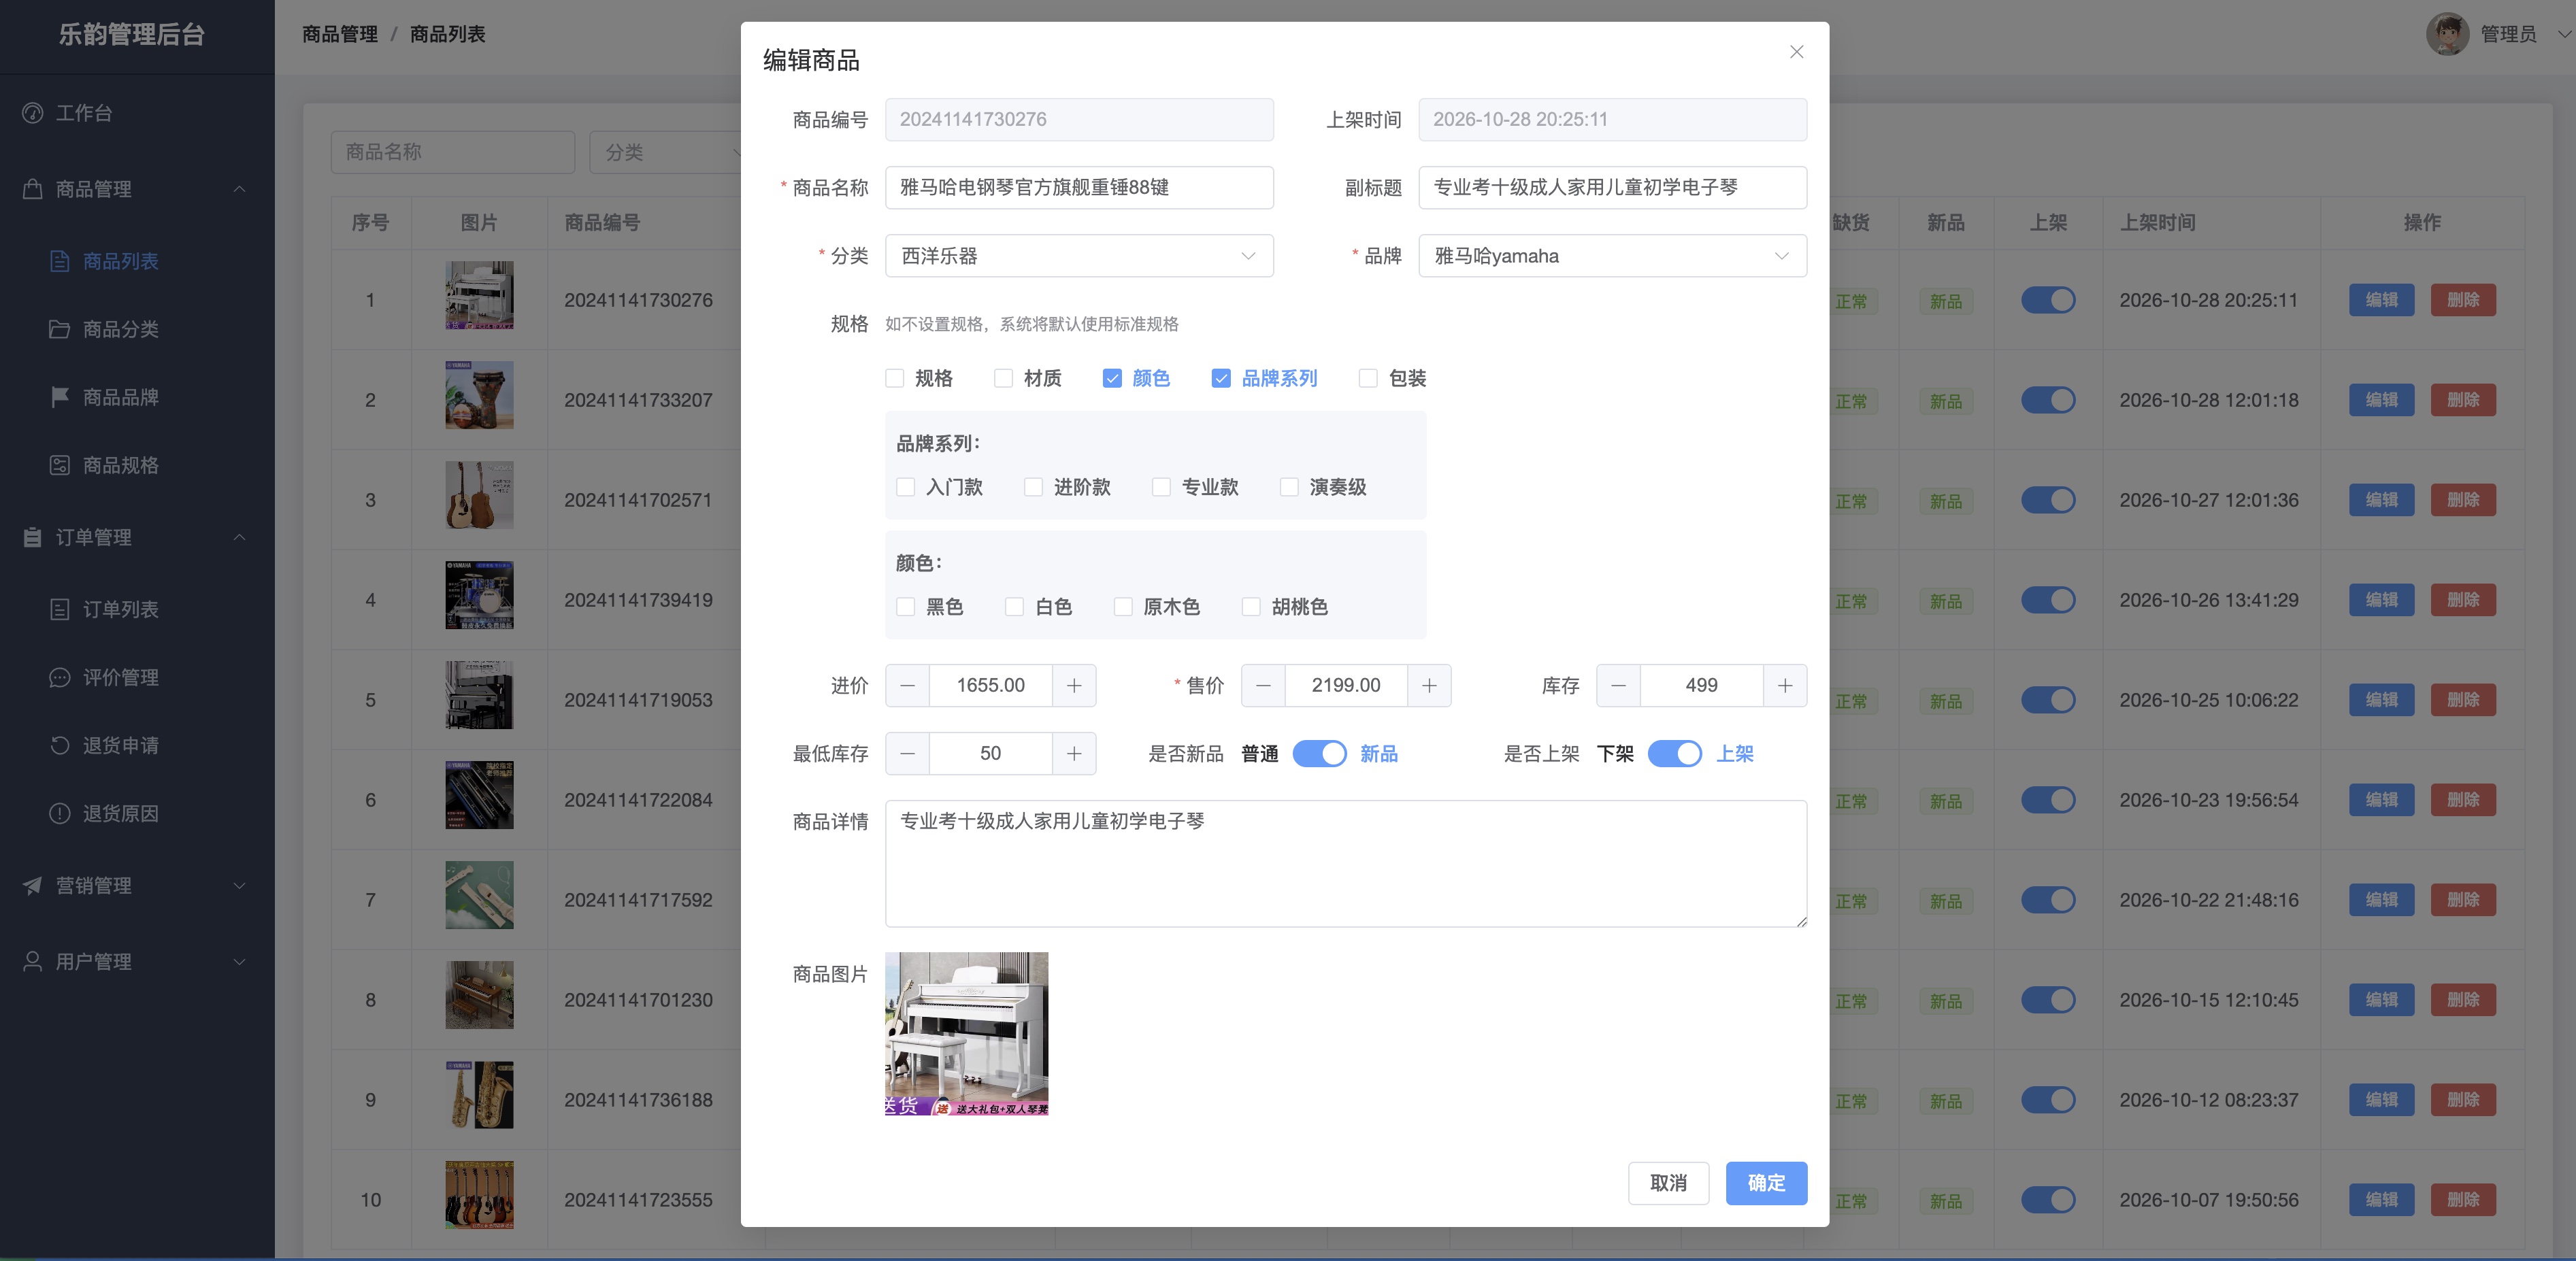Check the 材质 checkbox
2576x1261 pixels.
pos(1003,378)
